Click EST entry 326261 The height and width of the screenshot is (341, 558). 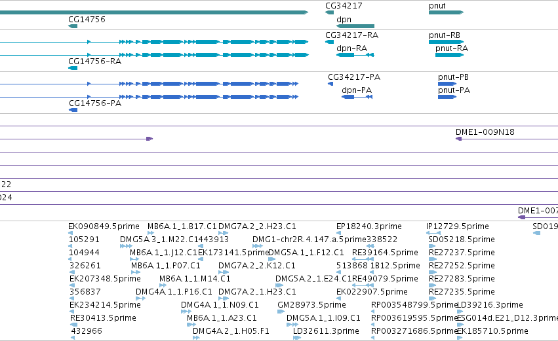point(85,266)
